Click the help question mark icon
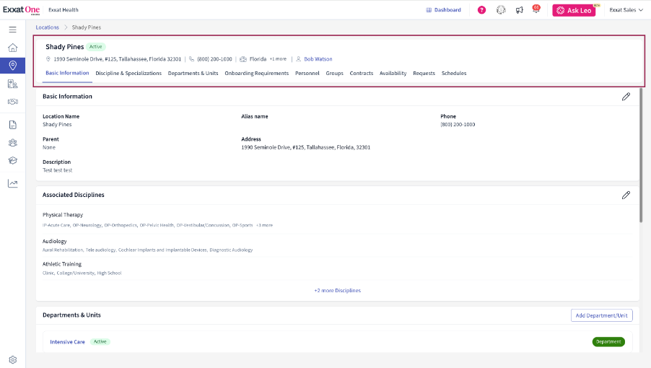 click(x=481, y=10)
